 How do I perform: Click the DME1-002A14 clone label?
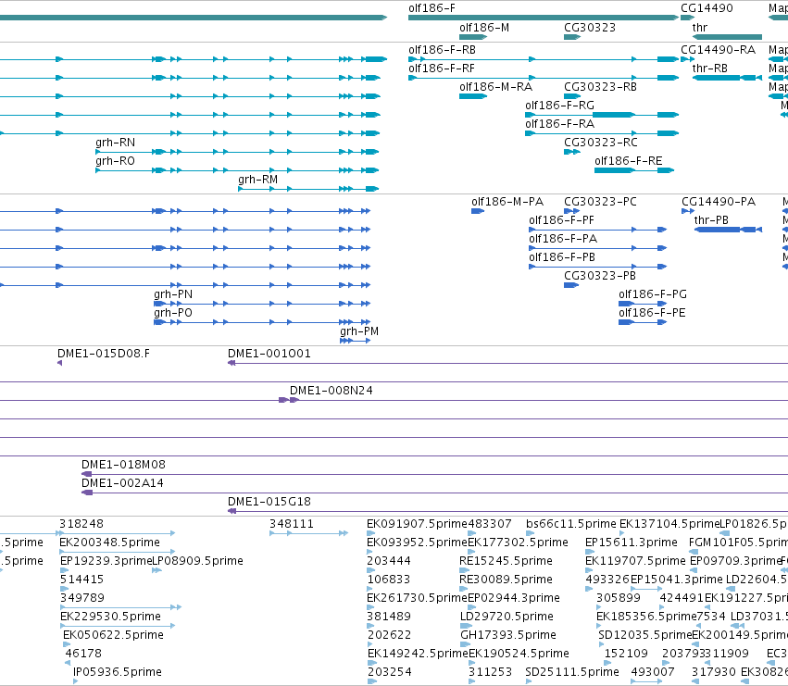point(122,483)
